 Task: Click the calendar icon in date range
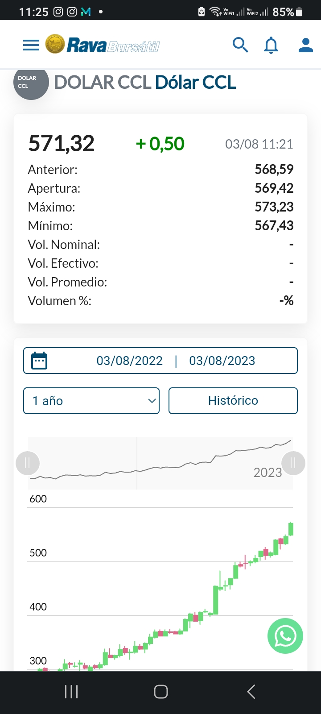point(39,361)
